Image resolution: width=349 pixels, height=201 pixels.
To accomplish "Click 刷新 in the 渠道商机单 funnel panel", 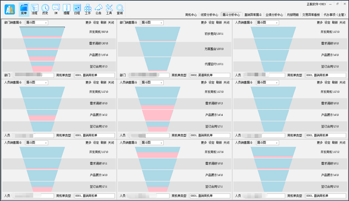I will pyautogui.click(x=219, y=23).
